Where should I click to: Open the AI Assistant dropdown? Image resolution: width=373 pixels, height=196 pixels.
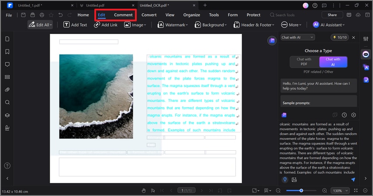pos(328,25)
